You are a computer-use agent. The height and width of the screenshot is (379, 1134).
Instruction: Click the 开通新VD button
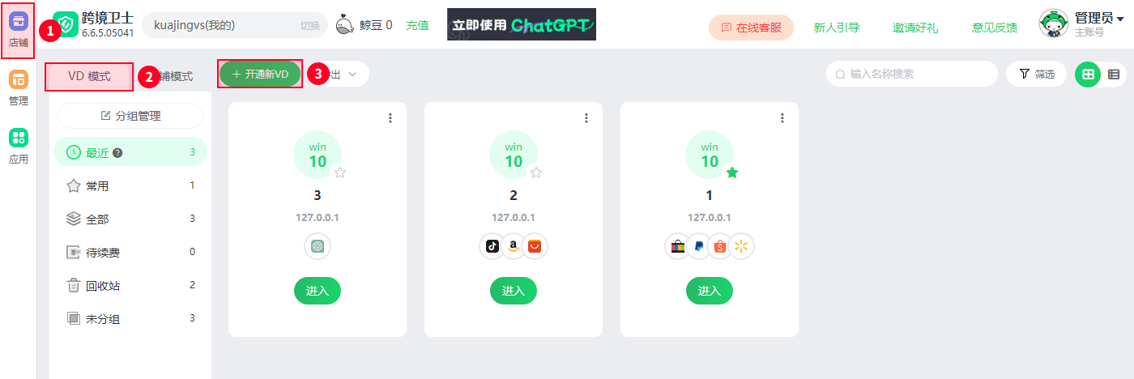point(260,74)
